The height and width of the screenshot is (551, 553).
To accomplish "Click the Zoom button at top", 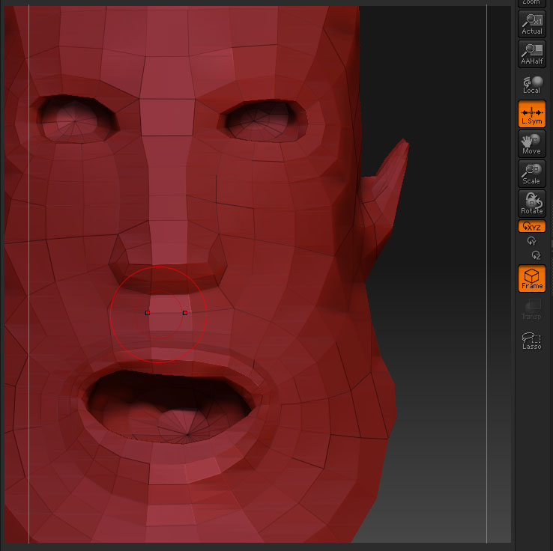I will point(532,3).
